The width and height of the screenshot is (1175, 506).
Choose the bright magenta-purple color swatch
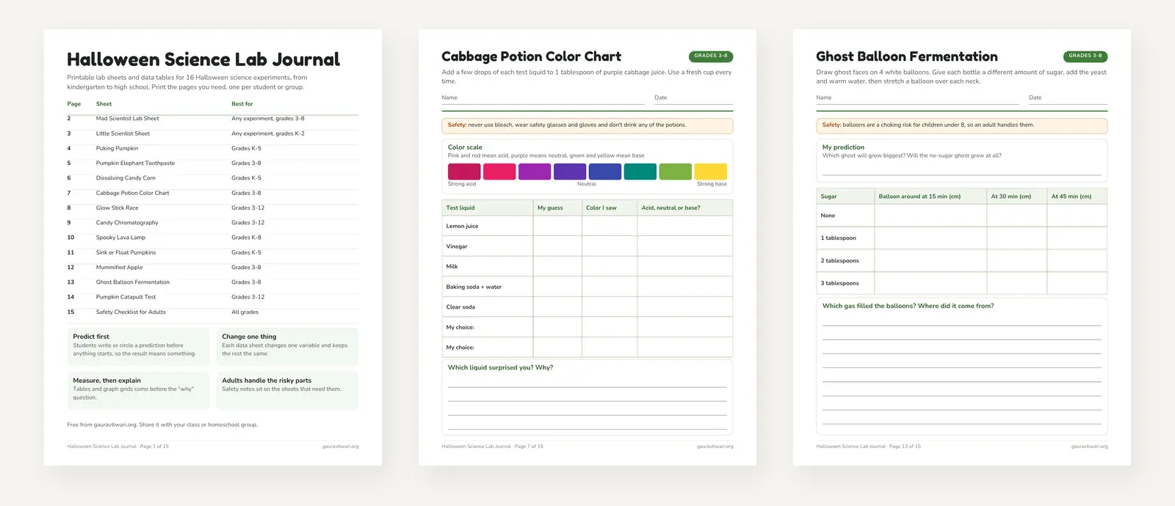coord(535,172)
